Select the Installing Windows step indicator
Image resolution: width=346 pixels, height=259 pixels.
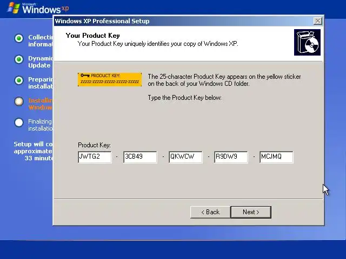coord(19,101)
